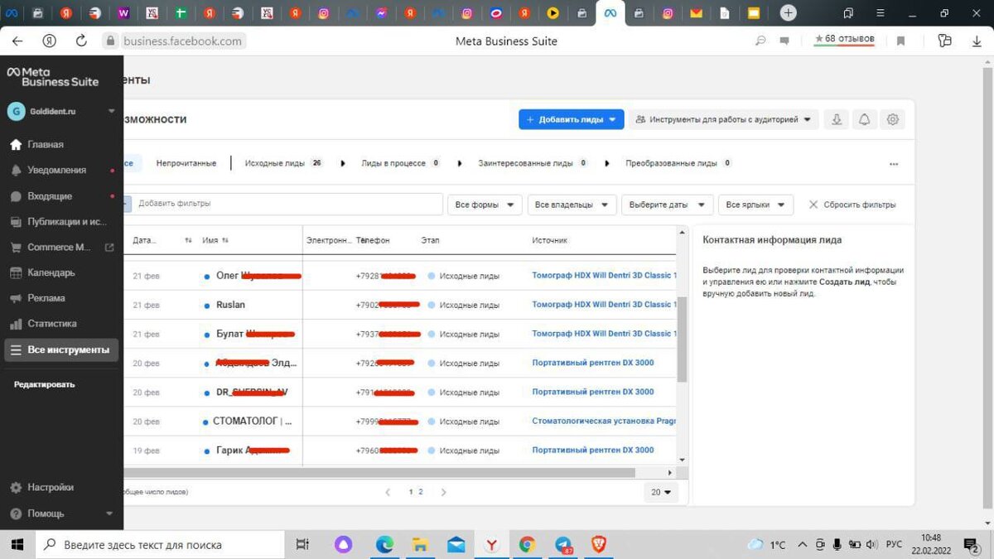Sort by Дата column sort icon
The height and width of the screenshot is (559, 994).
189,240
